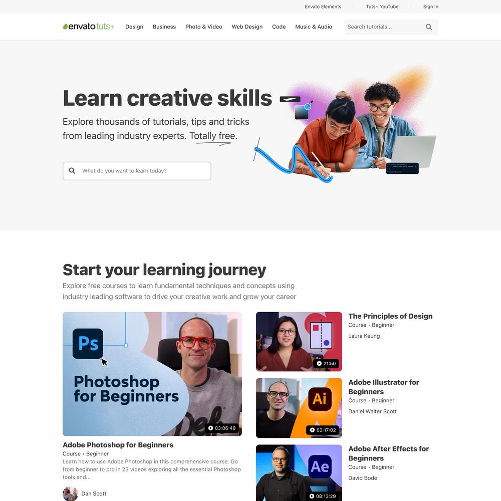Click the After Effects Ae icon on the thumbnail
501x501 pixels.
tap(320, 466)
